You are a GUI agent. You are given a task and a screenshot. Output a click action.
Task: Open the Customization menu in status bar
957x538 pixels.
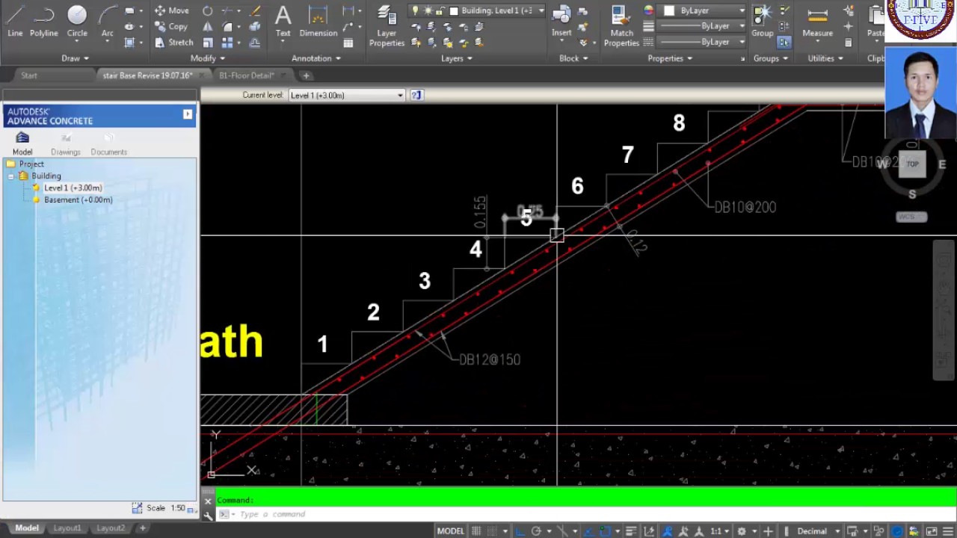[x=947, y=531]
